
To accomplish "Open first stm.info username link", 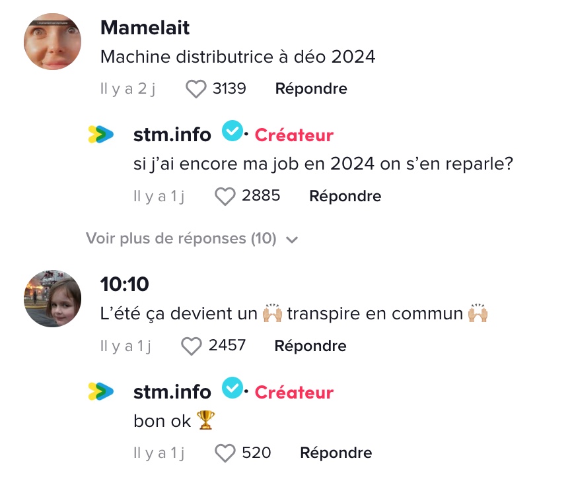I will tap(172, 135).
